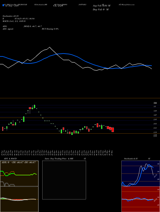The width and height of the screenshot is (160, 212).
Task: Click the 'Day Vol: 0 M' label
Action: click(100, 9)
